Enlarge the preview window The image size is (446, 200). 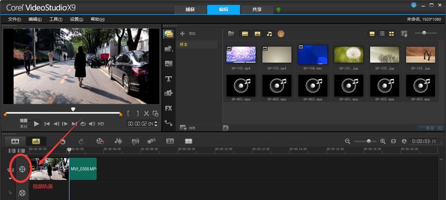coord(156,113)
